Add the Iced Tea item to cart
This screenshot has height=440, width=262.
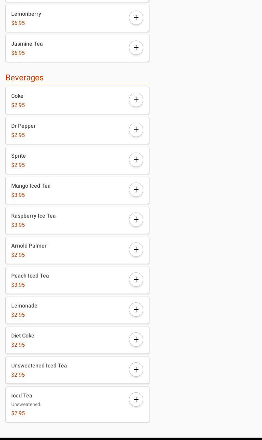coord(136,399)
